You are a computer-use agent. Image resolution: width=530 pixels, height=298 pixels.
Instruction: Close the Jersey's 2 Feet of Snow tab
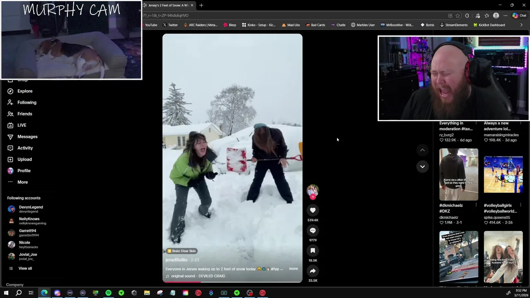coord(192,5)
